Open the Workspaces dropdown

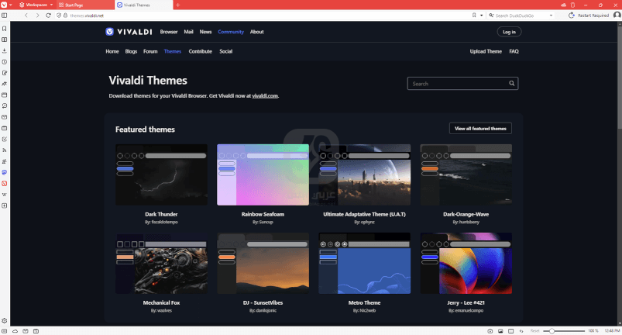36,5
